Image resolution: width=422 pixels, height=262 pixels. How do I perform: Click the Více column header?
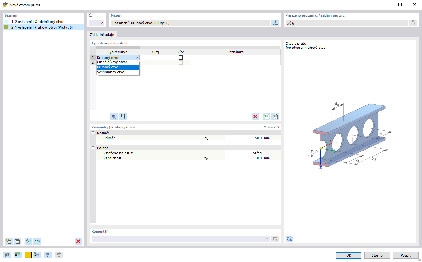pyautogui.click(x=180, y=52)
